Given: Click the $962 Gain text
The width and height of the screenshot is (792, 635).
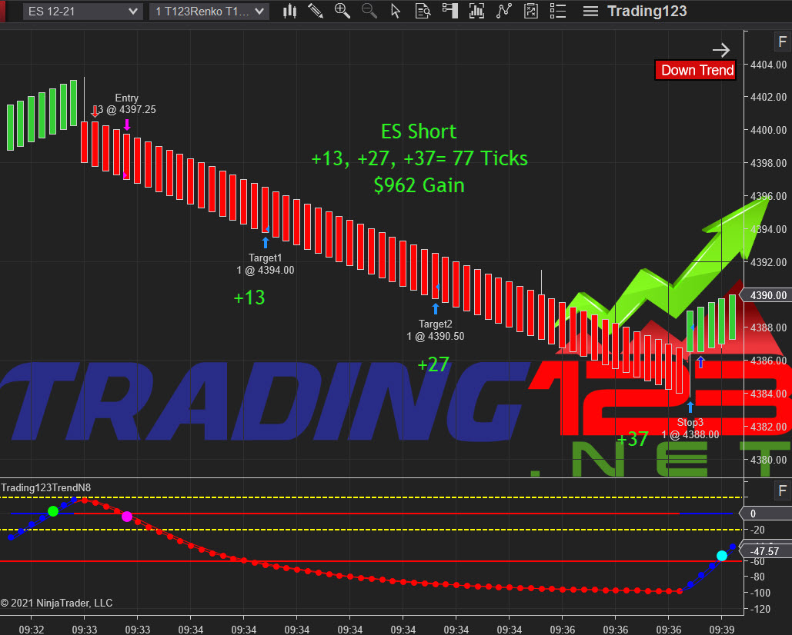Looking at the screenshot, I should tap(419, 185).
